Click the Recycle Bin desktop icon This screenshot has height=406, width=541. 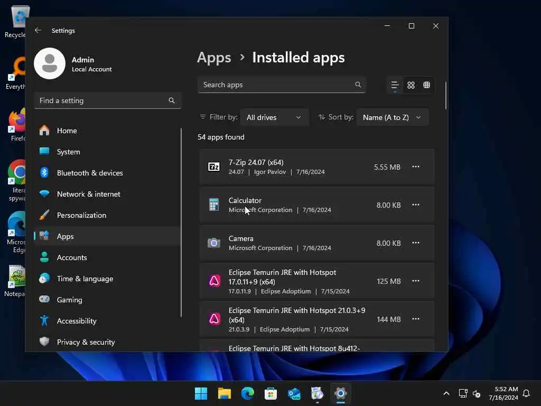point(16,21)
